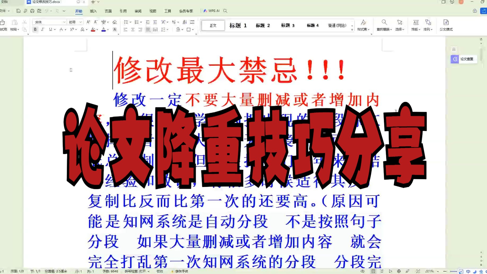
Task: Click the full-screen focus icon in status bar
Action: pyautogui.click(x=418, y=271)
